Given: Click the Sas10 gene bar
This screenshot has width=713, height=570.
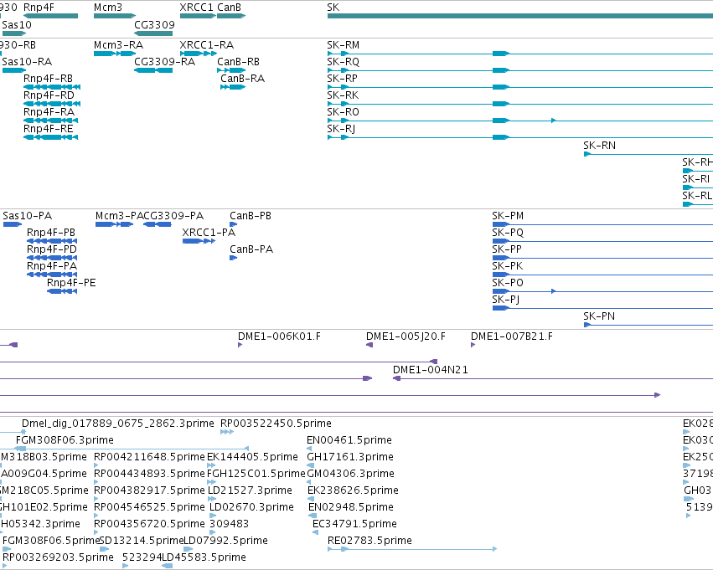Looking at the screenshot, I should (x=13, y=33).
